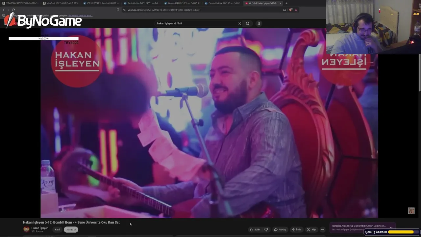Switch to BenQ Mobiuz EX251 tab

click(141, 3)
